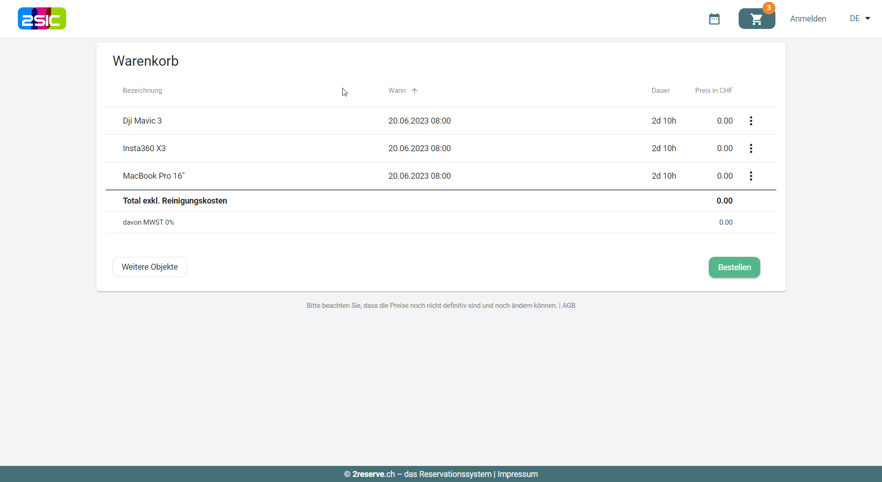Expand the DE language dropdown
882x482 pixels.
coord(860,18)
